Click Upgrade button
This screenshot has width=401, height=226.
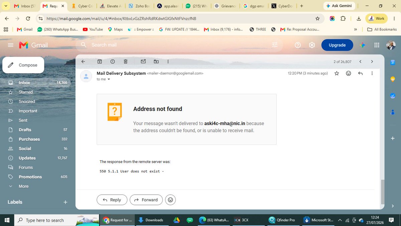337,45
